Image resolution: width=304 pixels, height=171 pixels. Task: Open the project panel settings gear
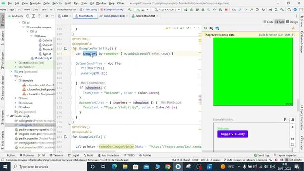pyautogui.click(x=47, y=16)
